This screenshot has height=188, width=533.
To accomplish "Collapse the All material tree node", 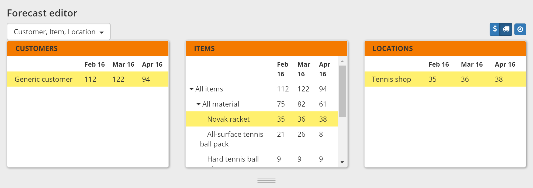I will (x=198, y=104).
